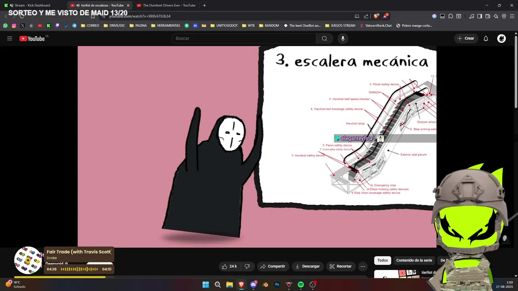Open WhatsApp bookmark icon

tap(5, 25)
